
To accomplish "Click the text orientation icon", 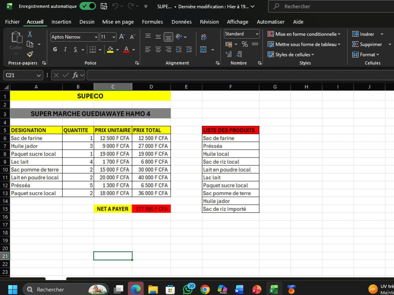I will click(x=178, y=37).
